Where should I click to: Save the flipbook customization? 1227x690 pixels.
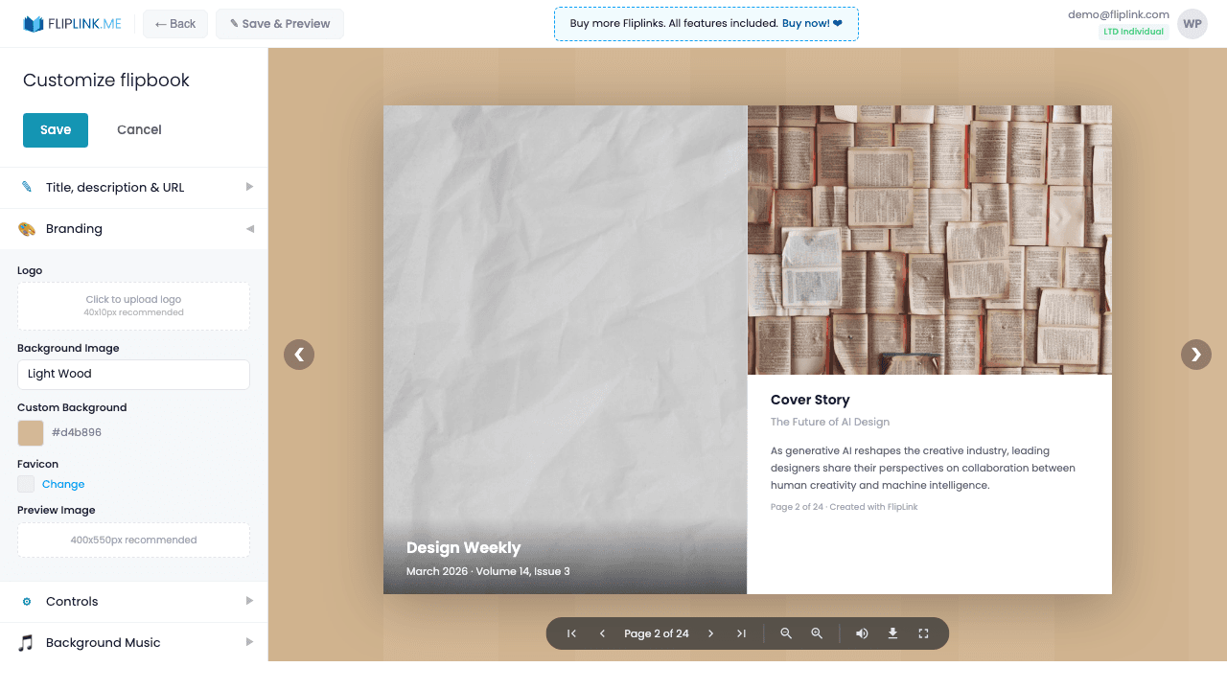click(55, 129)
